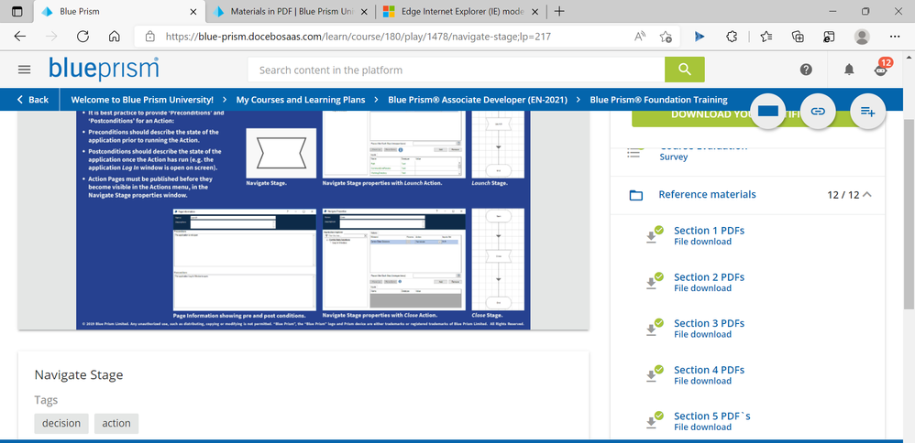The image size is (915, 443).
Task: Go to browser home page
Action: pos(115,37)
